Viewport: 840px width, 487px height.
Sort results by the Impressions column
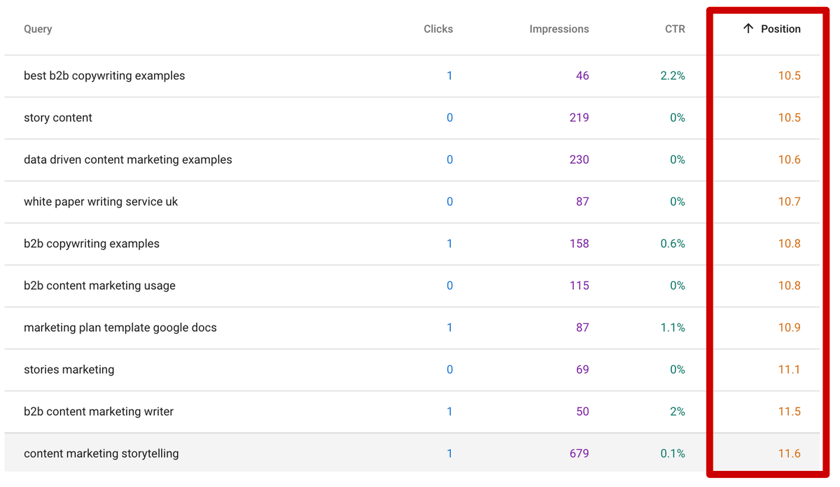[559, 29]
